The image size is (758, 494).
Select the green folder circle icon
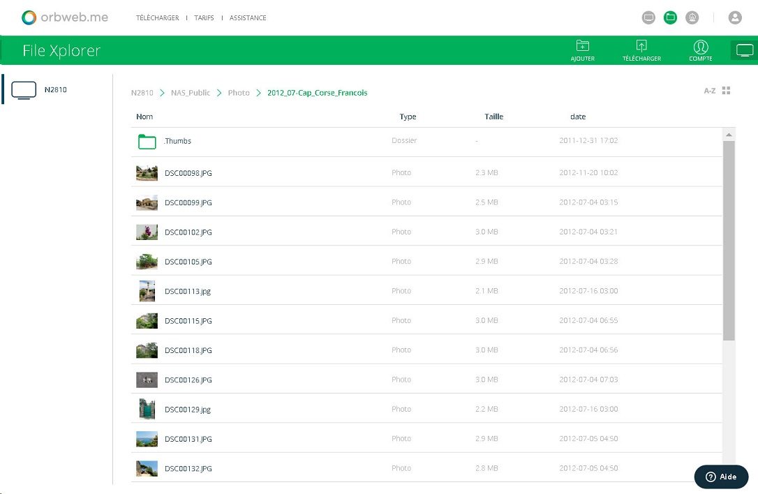point(670,17)
